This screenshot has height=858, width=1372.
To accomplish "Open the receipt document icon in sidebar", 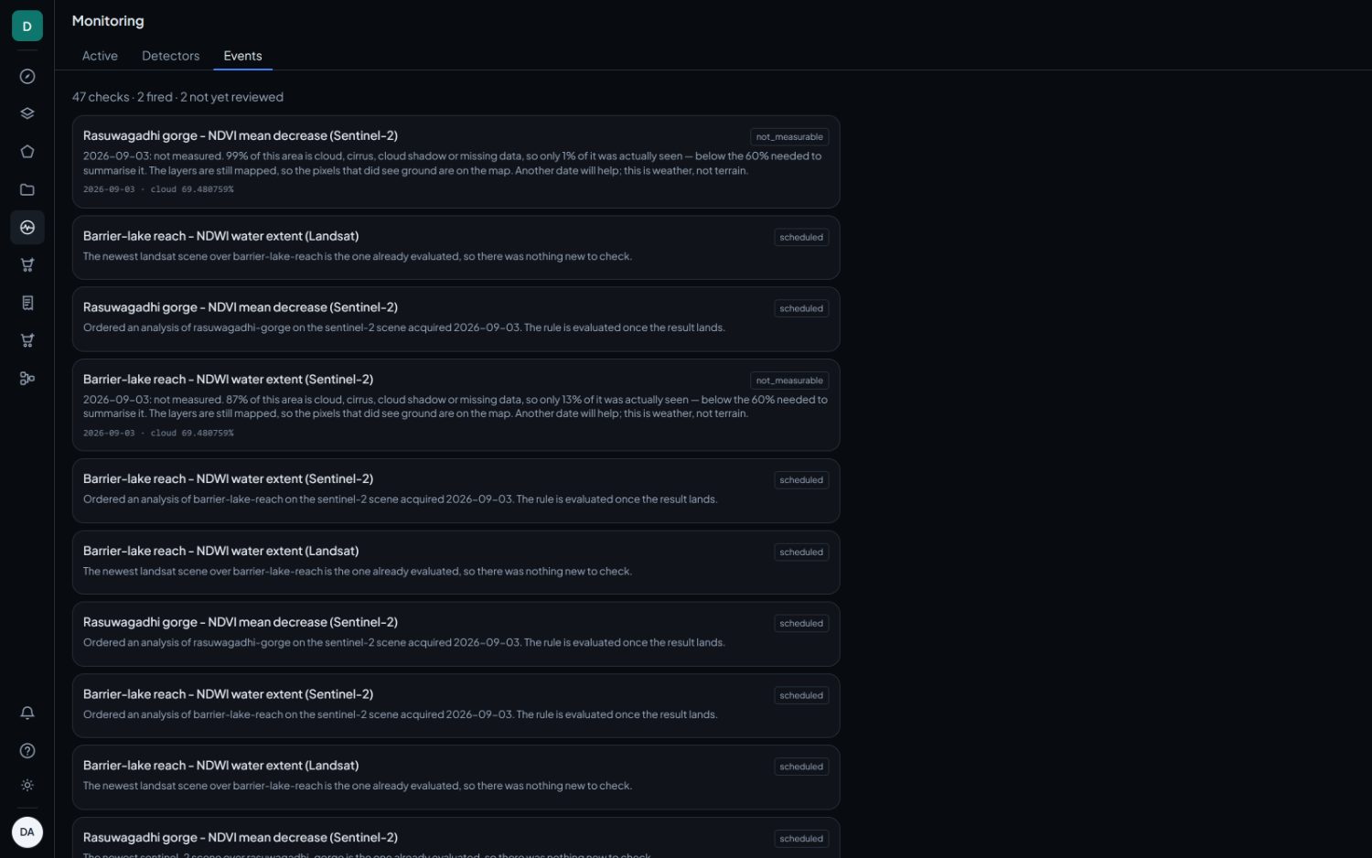I will coord(27,303).
